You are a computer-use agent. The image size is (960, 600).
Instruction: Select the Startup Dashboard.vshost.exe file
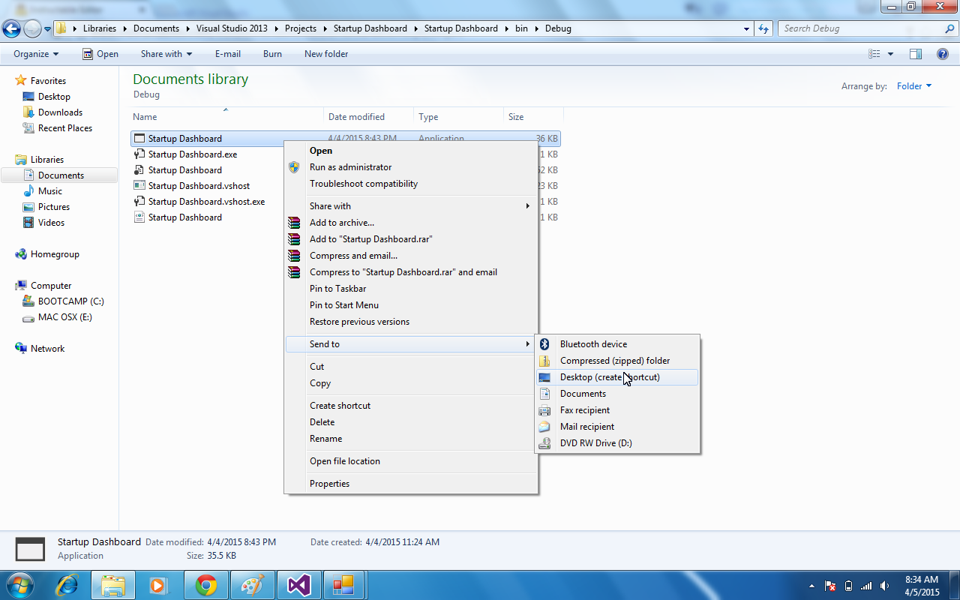pos(206,202)
